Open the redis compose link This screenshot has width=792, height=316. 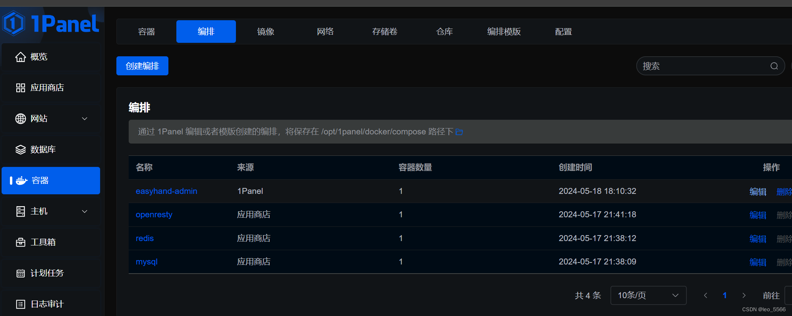(x=145, y=238)
